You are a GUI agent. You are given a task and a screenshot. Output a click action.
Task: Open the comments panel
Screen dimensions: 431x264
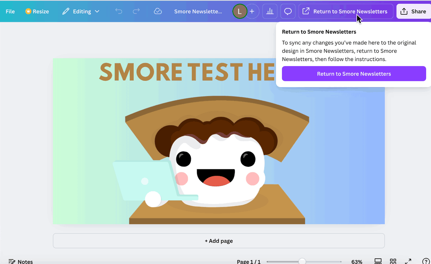click(x=288, y=11)
